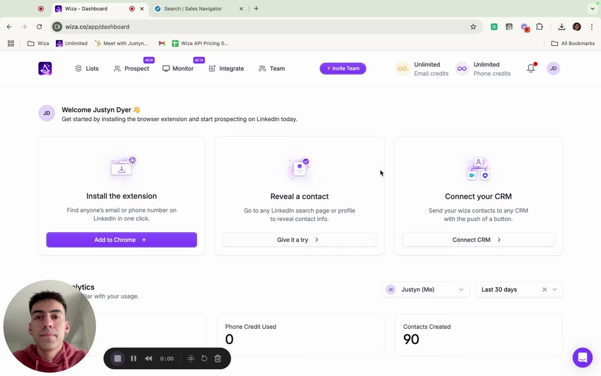Pause the screen recording
The width and height of the screenshot is (601, 376).
point(133,359)
